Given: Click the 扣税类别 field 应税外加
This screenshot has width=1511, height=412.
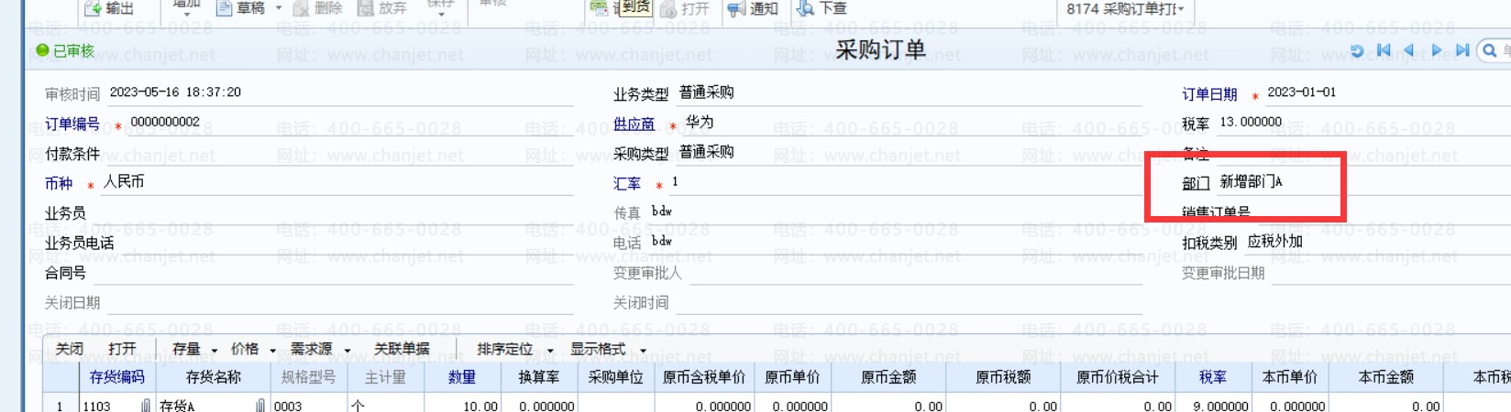Looking at the screenshot, I should [1376, 242].
